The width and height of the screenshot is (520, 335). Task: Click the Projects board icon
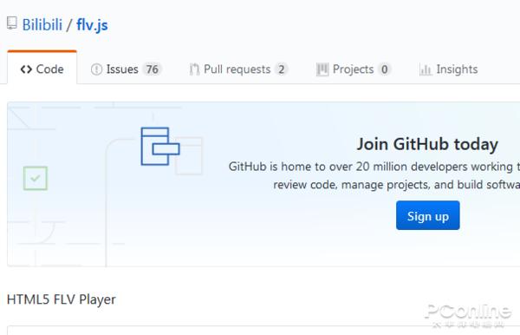322,69
